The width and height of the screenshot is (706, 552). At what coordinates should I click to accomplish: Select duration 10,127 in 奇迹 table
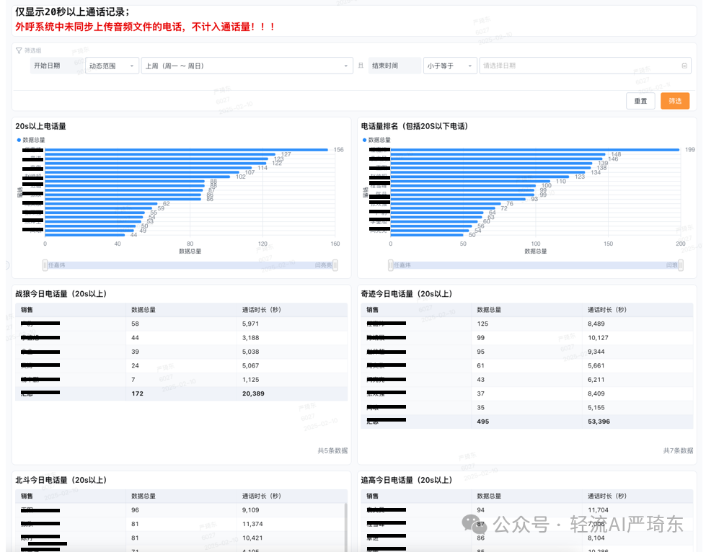598,337
